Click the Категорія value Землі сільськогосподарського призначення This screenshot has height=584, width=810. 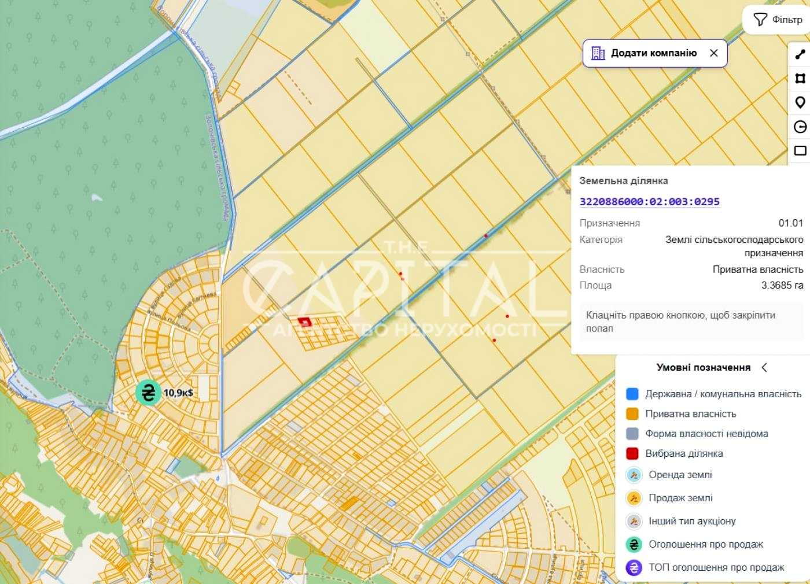(734, 246)
